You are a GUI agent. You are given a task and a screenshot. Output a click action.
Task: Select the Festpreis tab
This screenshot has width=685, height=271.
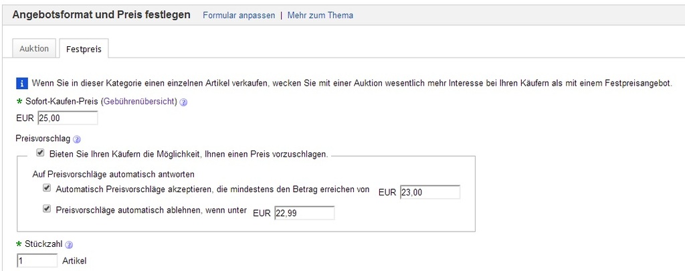point(83,49)
